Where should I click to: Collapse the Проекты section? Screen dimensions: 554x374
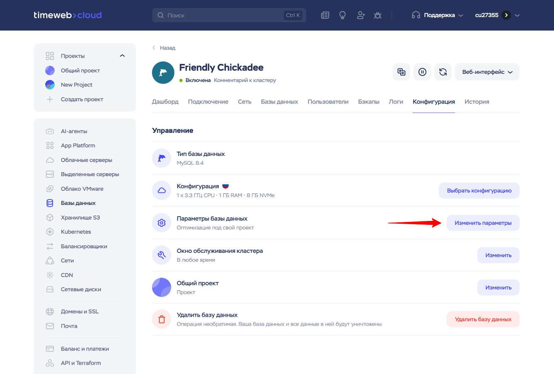122,56
